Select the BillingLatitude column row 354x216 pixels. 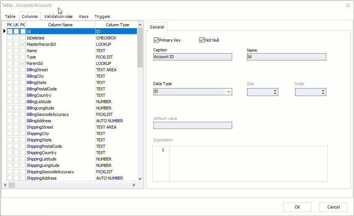point(72,102)
